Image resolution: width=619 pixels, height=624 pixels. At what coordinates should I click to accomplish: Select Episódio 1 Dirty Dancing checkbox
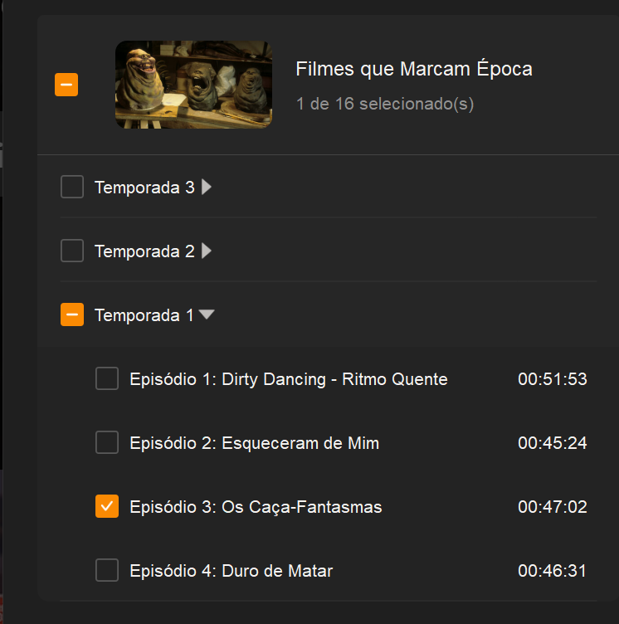tap(107, 379)
